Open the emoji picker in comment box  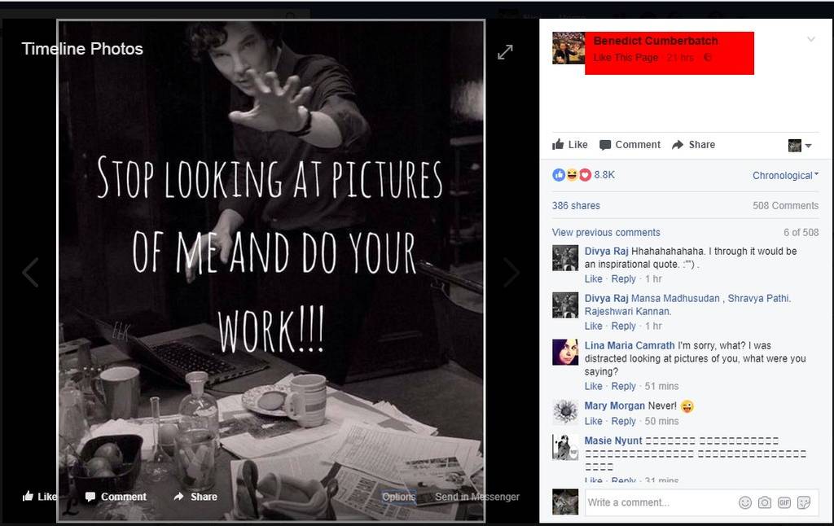[x=744, y=502]
